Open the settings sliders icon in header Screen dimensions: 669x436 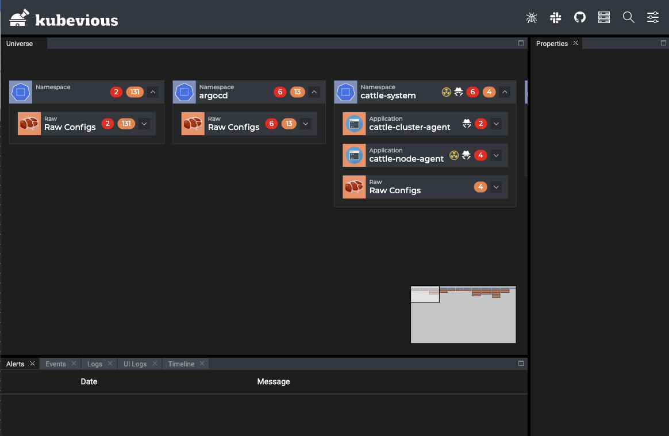653,17
